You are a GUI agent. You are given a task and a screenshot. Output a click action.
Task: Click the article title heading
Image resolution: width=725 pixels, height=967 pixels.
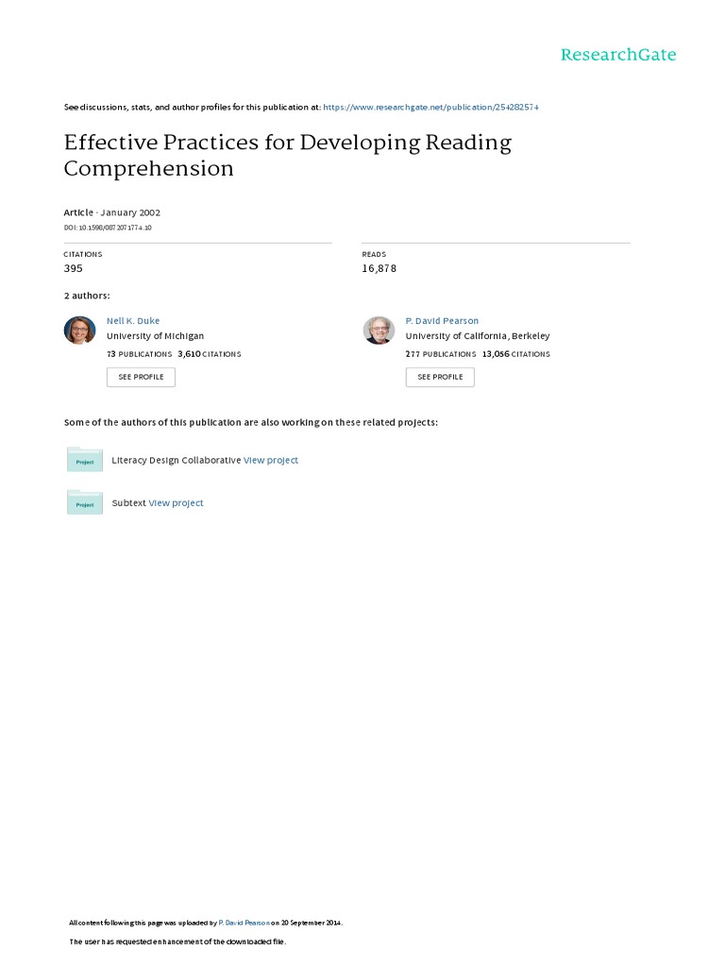click(287, 156)
